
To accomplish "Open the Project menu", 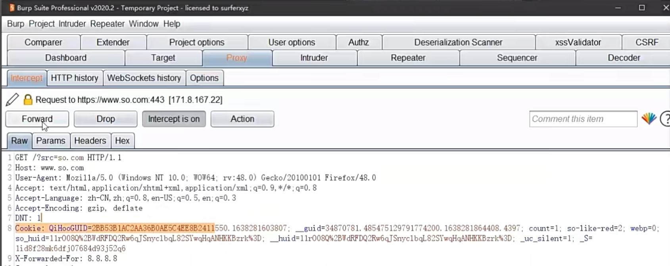I will click(x=42, y=24).
